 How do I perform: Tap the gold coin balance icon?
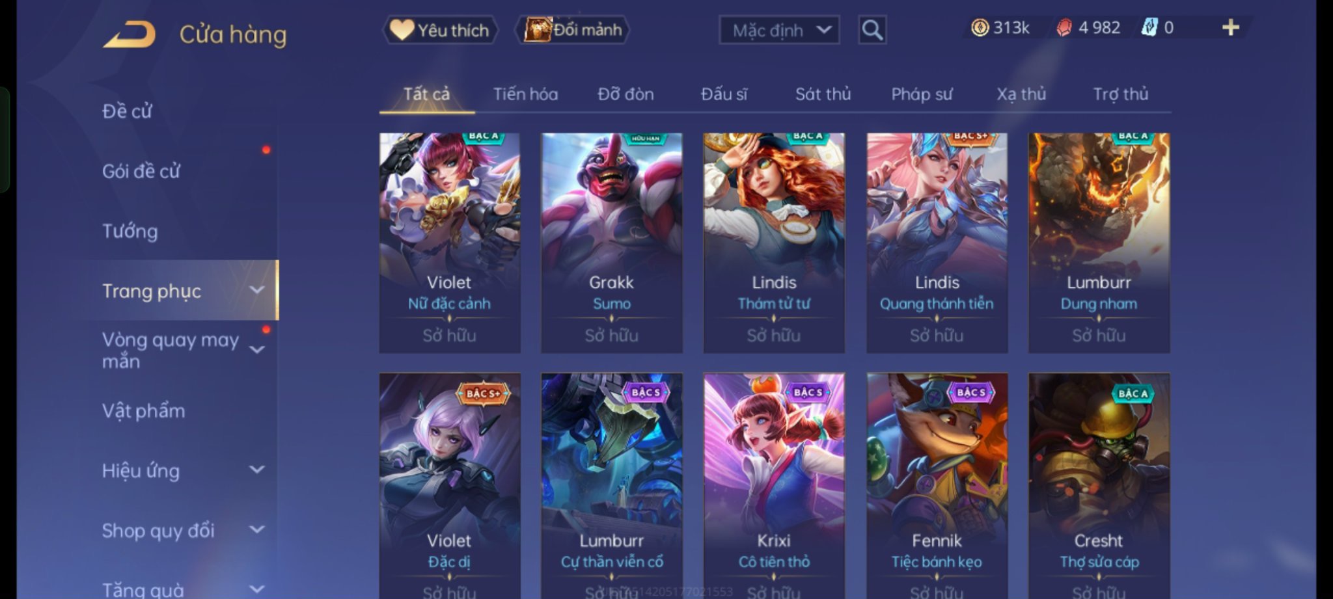980,27
